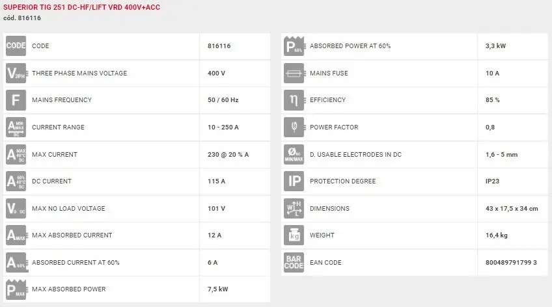Click the IP protection degree icon
Screen dimensions: 552x307
[294, 181]
